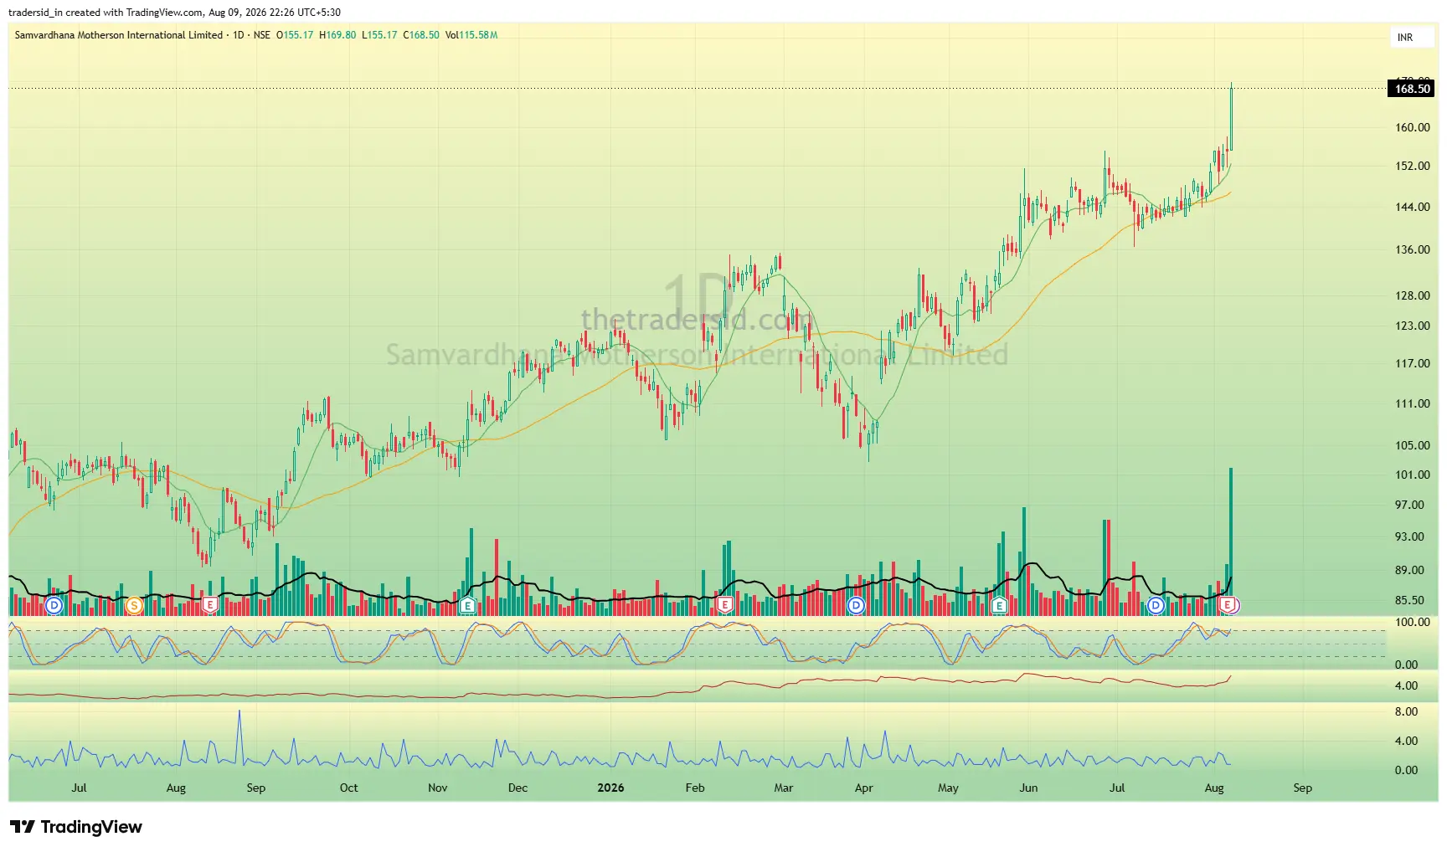The width and height of the screenshot is (1447, 852).
Task: Click the open value O155.17
Action: point(295,35)
